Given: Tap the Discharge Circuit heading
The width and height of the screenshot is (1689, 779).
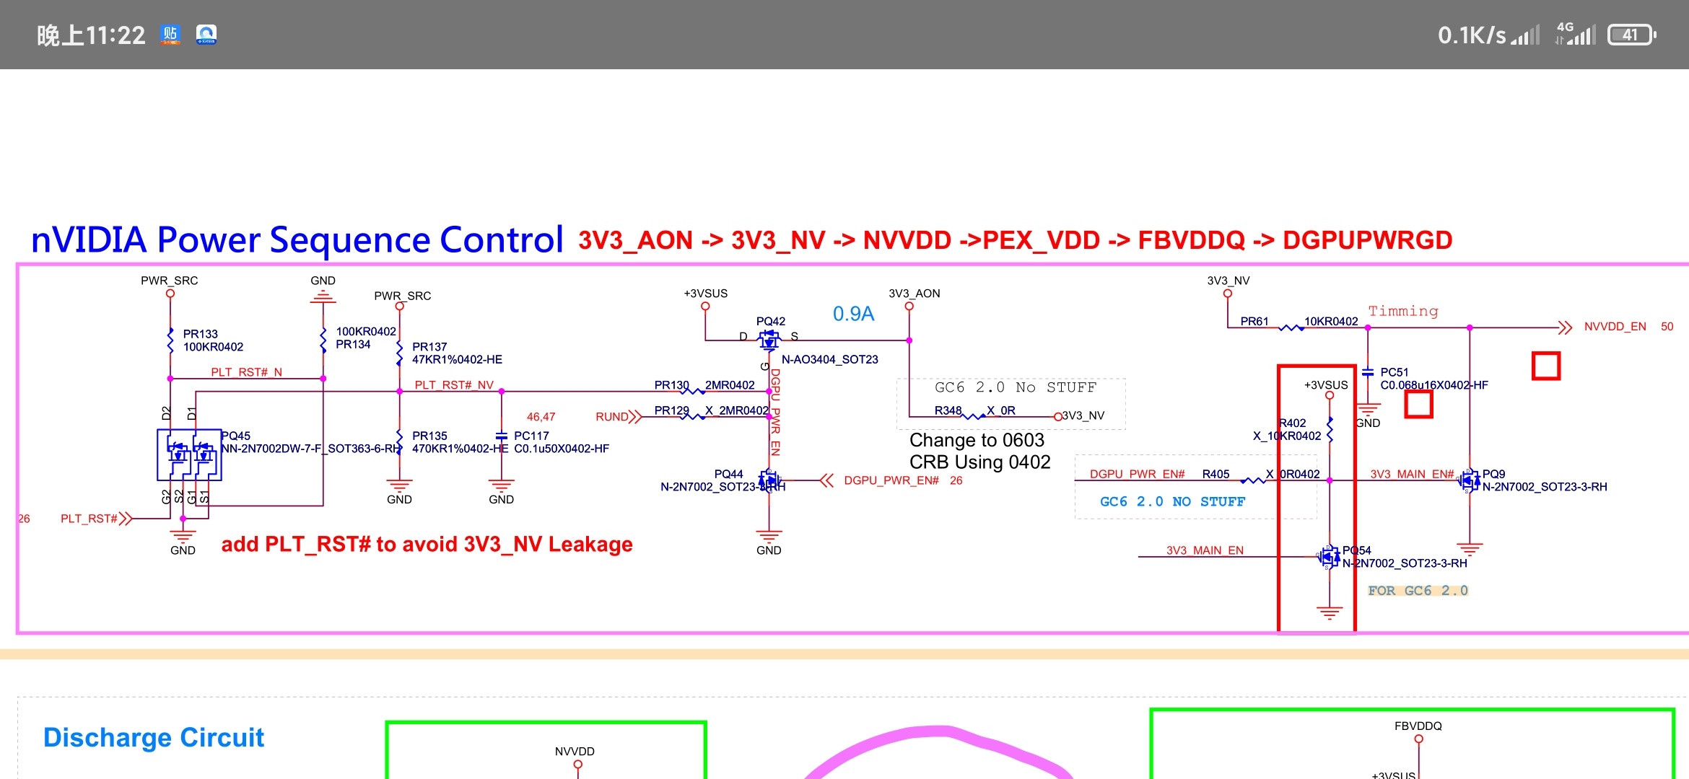Looking at the screenshot, I should 154,737.
